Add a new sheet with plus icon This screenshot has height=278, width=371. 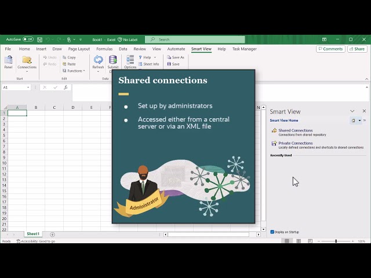point(52,235)
